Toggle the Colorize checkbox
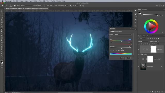 (x=119, y=51)
